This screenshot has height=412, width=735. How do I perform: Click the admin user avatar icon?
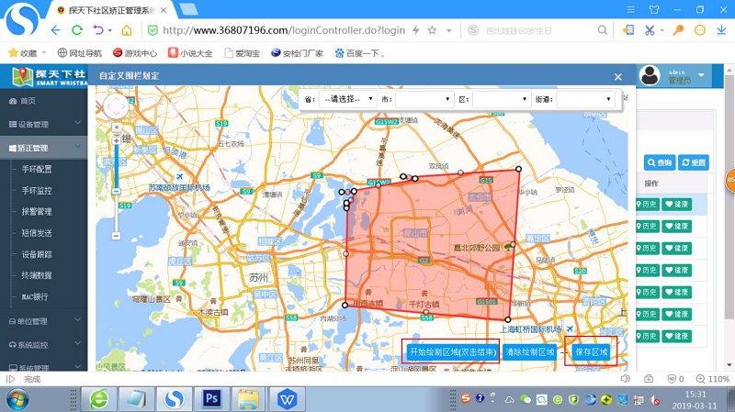[x=650, y=75]
